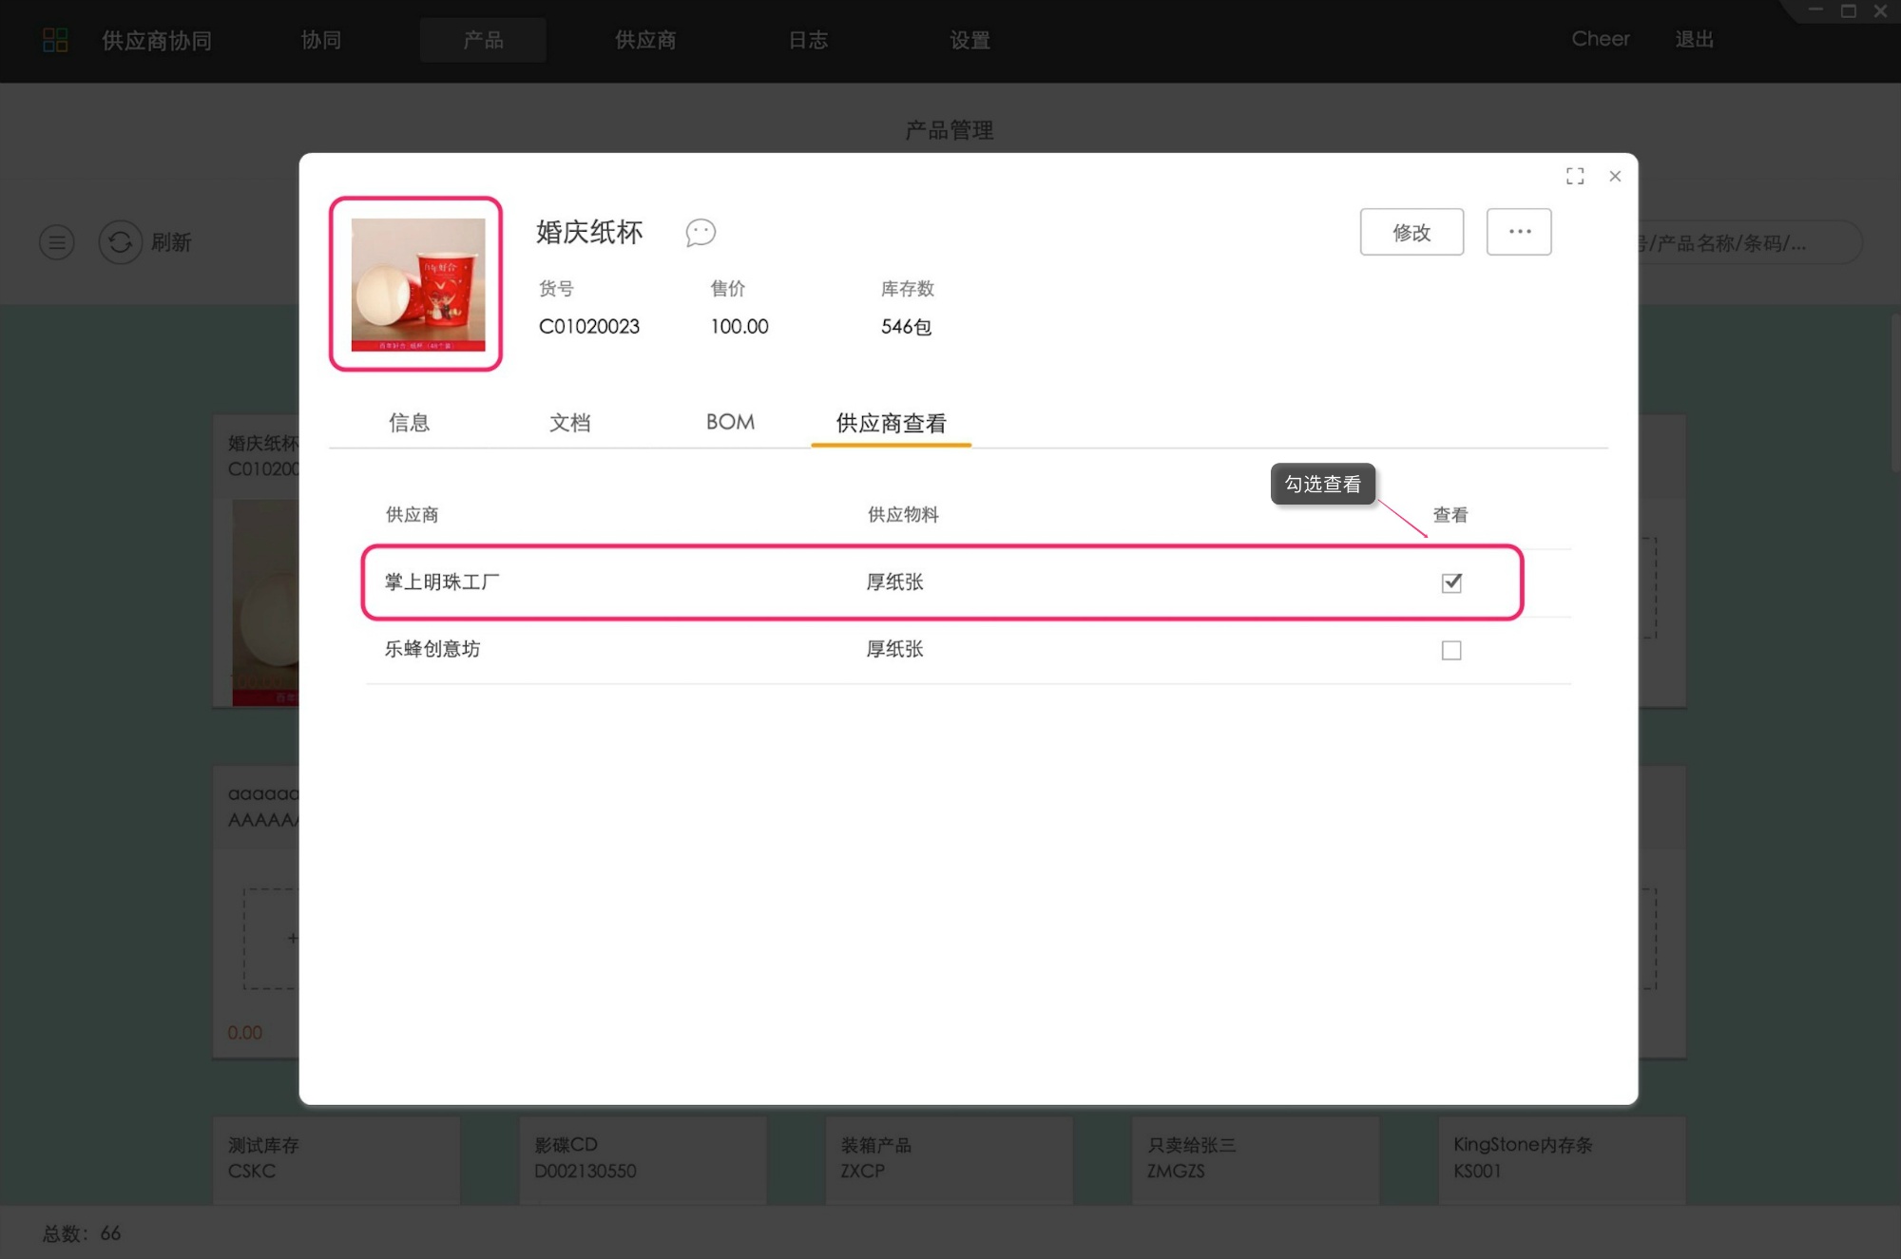Open the 设置 menu
The height and width of the screenshot is (1259, 1901).
pyautogui.click(x=970, y=40)
